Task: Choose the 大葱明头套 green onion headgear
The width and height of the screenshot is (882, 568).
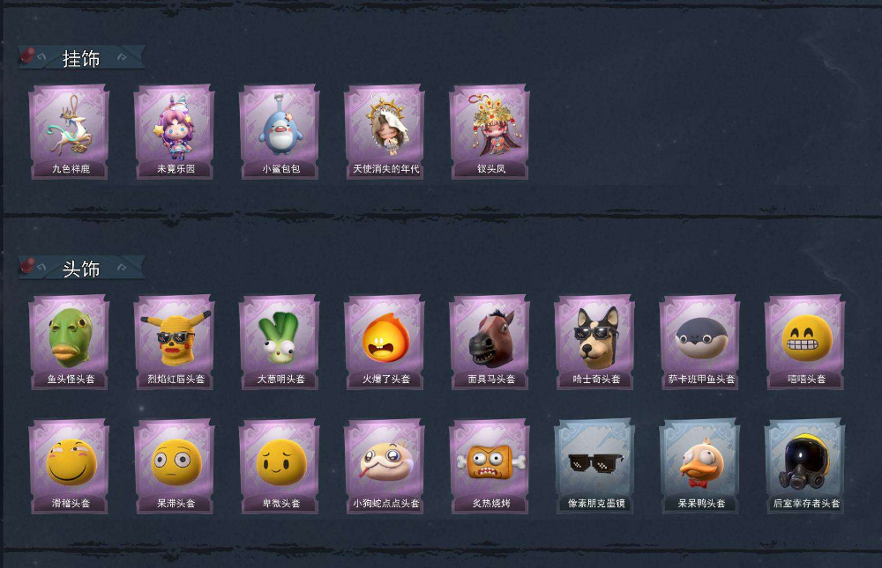Action: tap(280, 343)
